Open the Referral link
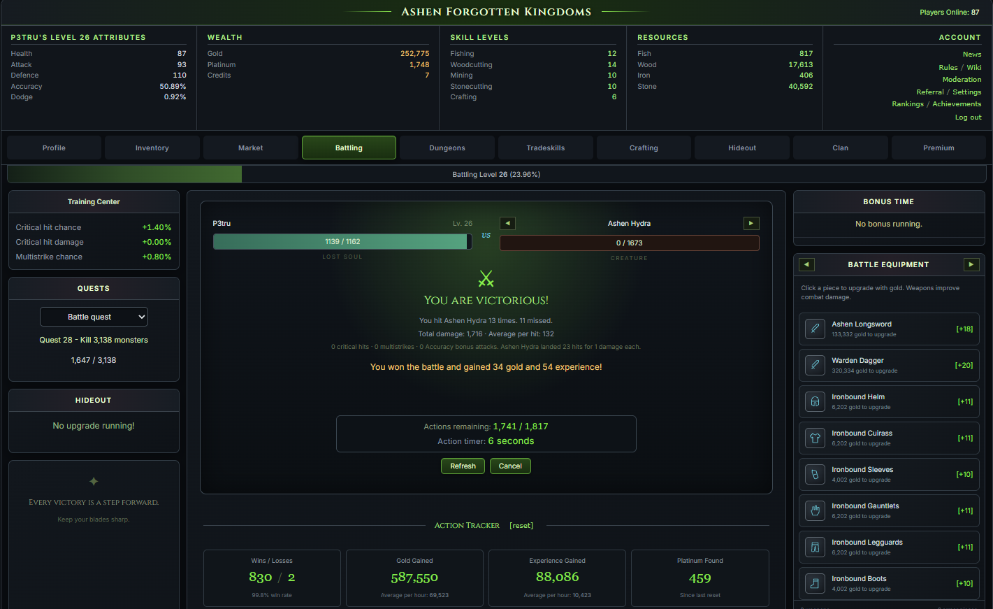Screen dimensions: 993x609 [x=930, y=92]
